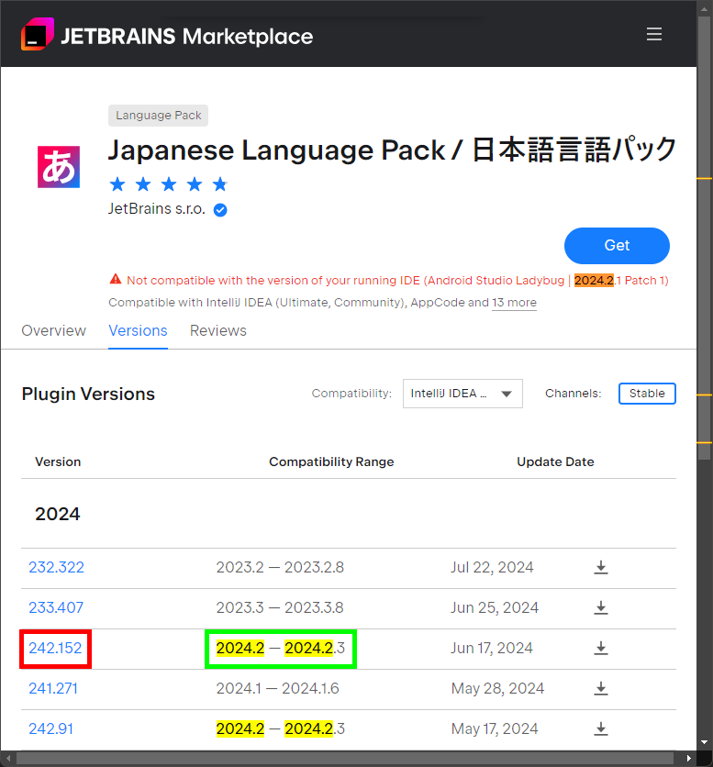Click the 2024 year group heading
713x767 pixels.
pyautogui.click(x=57, y=514)
